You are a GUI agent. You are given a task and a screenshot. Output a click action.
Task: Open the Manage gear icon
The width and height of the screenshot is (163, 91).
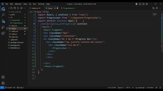(x=3, y=83)
